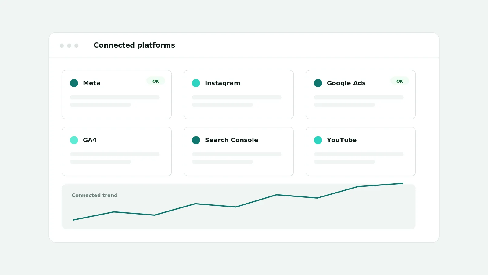This screenshot has width=488, height=275.
Task: Click the OK badge on Google Ads card
Action: coord(400,81)
